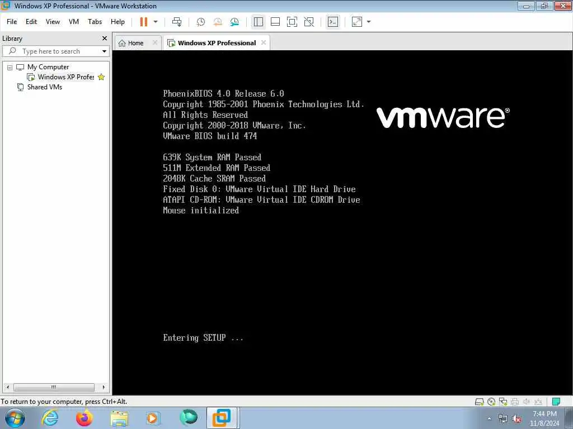Viewport: 573px width, 429px height.
Task: Open Windows Explorer from the taskbar
Action: point(119,419)
